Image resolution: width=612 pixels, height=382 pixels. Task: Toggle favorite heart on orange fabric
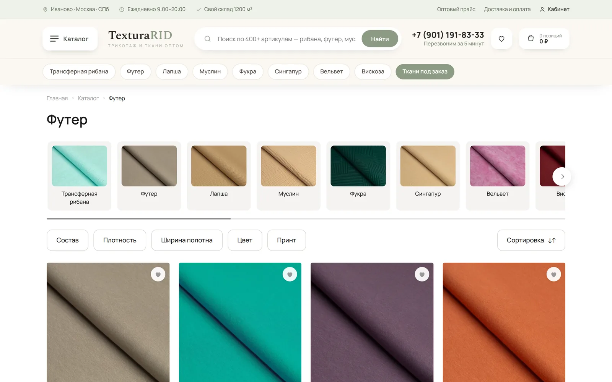click(553, 274)
